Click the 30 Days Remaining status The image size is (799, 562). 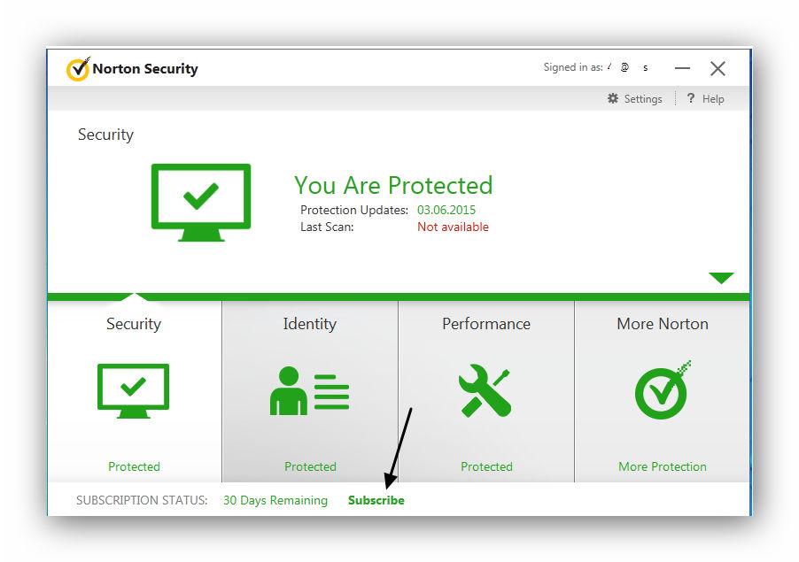(x=275, y=500)
